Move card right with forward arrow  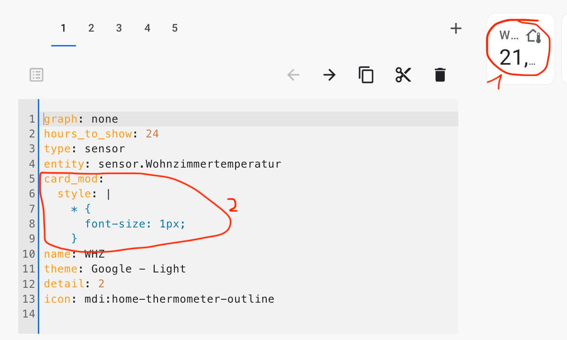(329, 75)
